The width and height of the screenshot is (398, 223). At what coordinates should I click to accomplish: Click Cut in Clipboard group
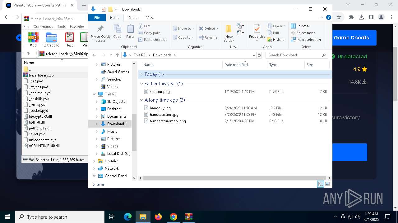[144, 26]
